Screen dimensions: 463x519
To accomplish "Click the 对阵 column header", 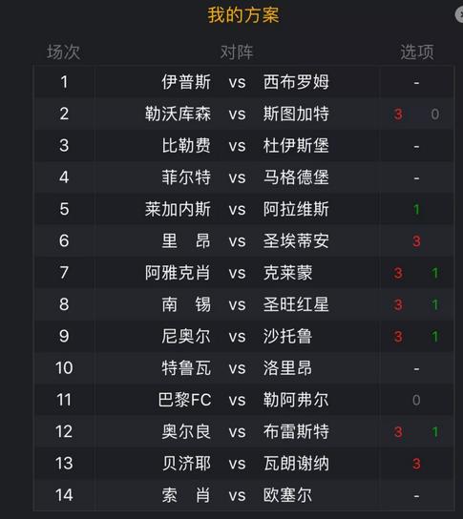I will (x=237, y=52).
